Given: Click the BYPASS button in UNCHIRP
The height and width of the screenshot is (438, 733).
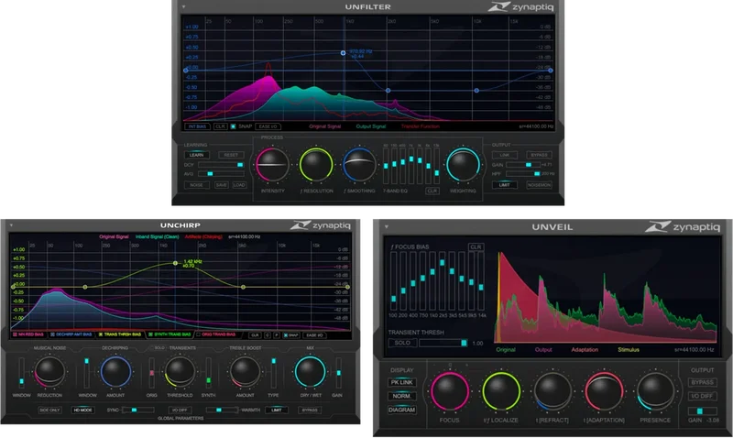Looking at the screenshot, I should click(x=310, y=410).
